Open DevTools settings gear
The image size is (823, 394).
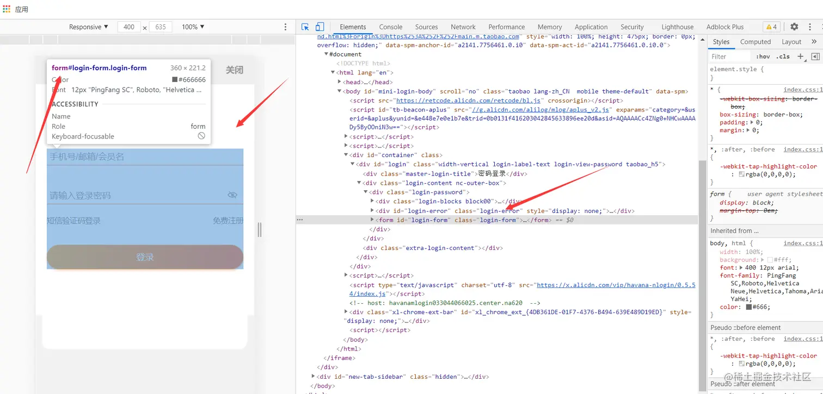pos(794,27)
